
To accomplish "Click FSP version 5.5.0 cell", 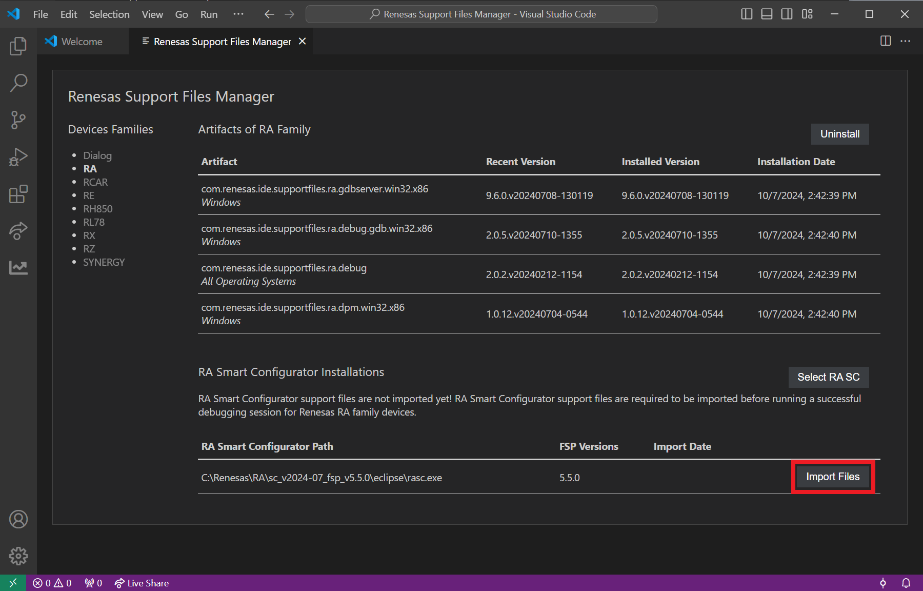I will [570, 478].
